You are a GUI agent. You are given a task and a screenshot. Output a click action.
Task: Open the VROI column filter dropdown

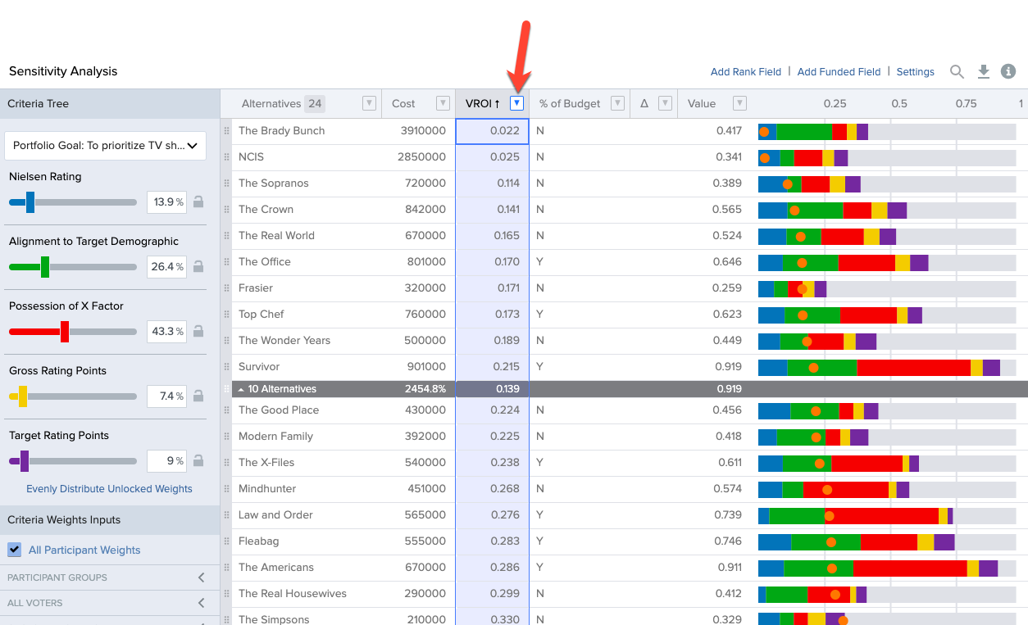[516, 103]
